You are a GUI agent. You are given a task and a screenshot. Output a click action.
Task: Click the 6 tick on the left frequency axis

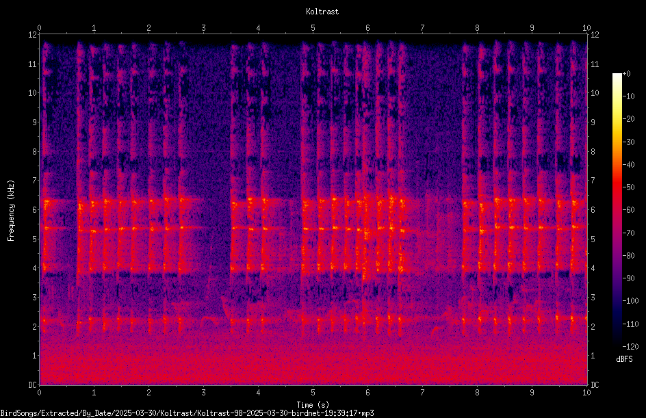tap(34, 210)
